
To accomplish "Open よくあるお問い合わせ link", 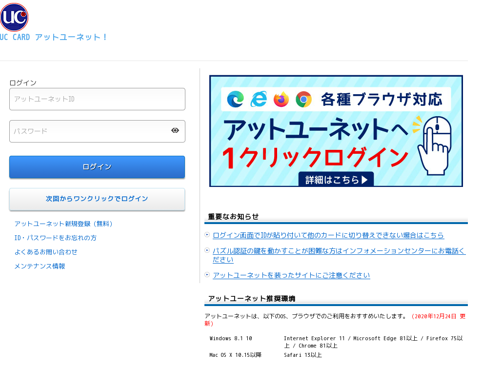I will coord(46,252).
